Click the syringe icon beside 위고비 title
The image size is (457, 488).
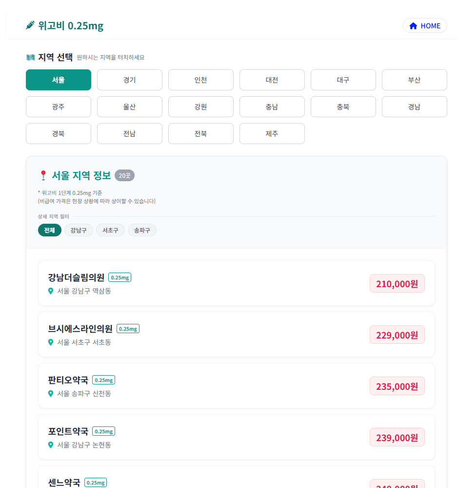coord(30,25)
